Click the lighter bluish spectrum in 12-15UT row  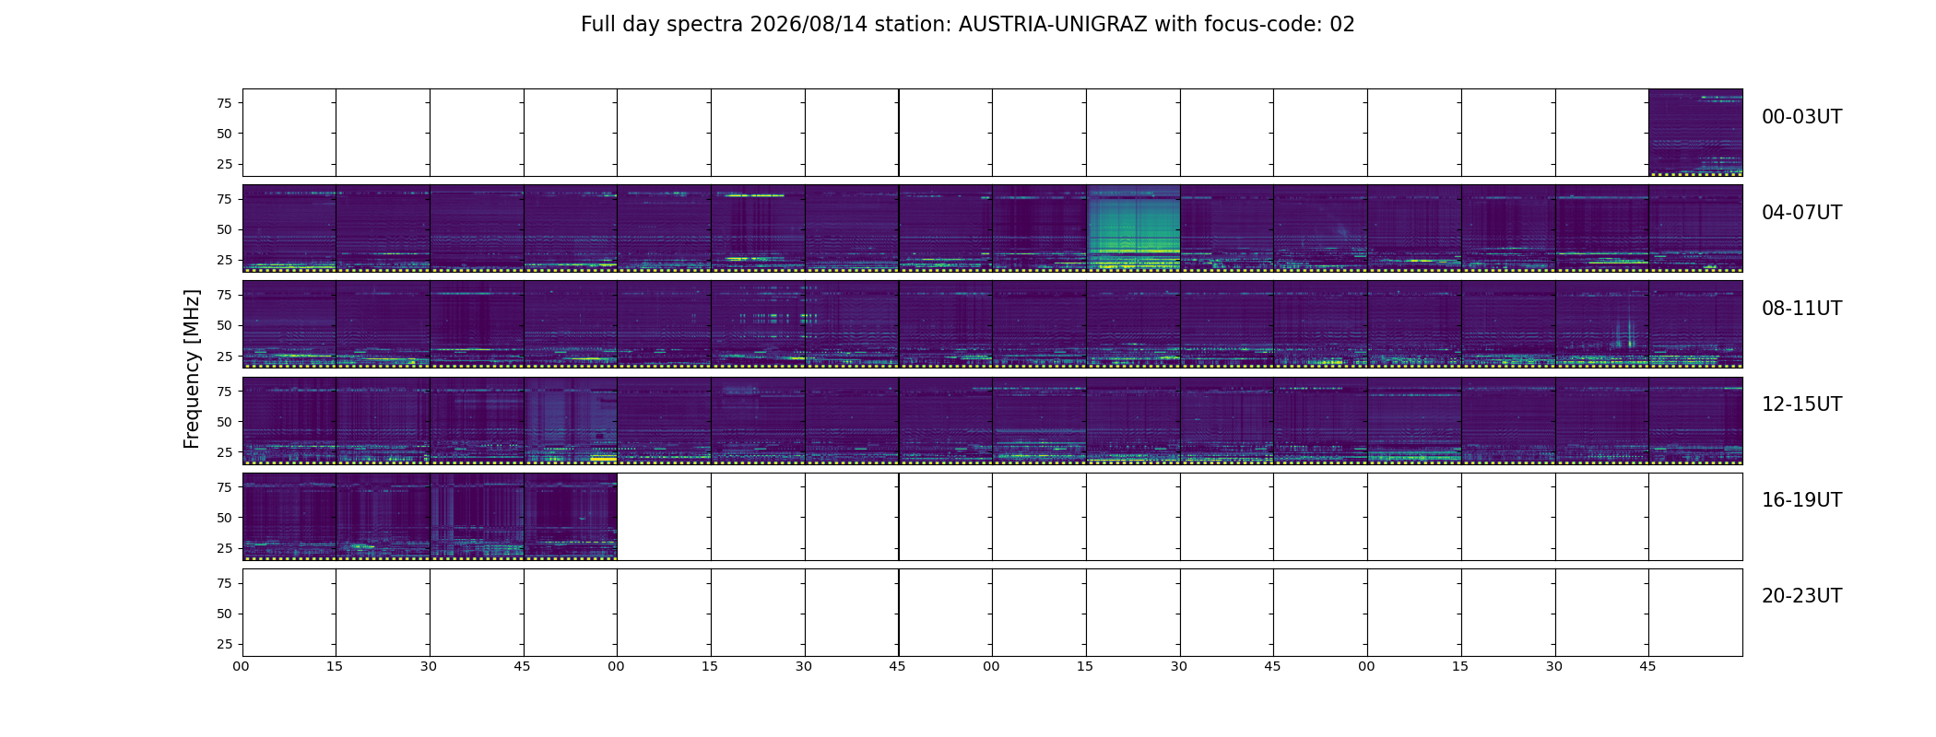571,420
